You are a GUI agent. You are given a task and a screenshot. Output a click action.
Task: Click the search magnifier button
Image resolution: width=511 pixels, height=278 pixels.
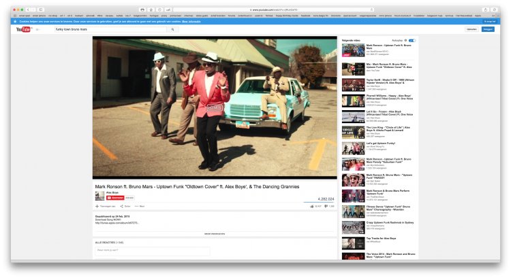[173, 30]
